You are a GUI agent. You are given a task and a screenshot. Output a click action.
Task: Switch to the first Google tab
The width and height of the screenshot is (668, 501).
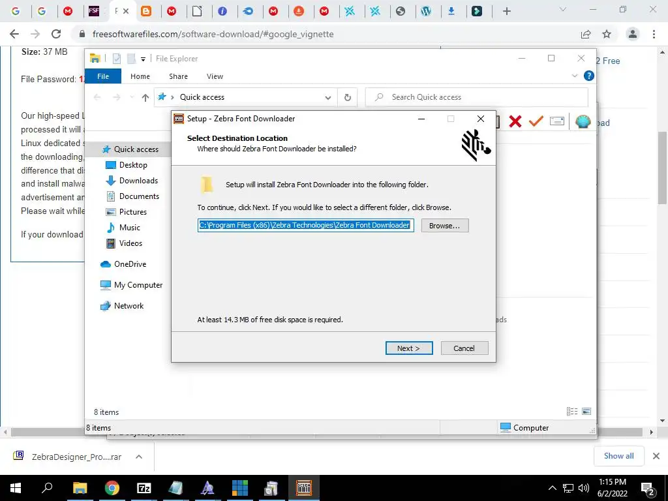coord(16,11)
